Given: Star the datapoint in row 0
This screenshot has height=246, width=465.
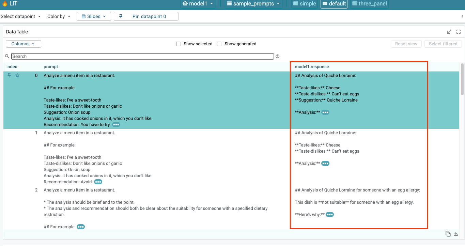Looking at the screenshot, I should pos(17,75).
